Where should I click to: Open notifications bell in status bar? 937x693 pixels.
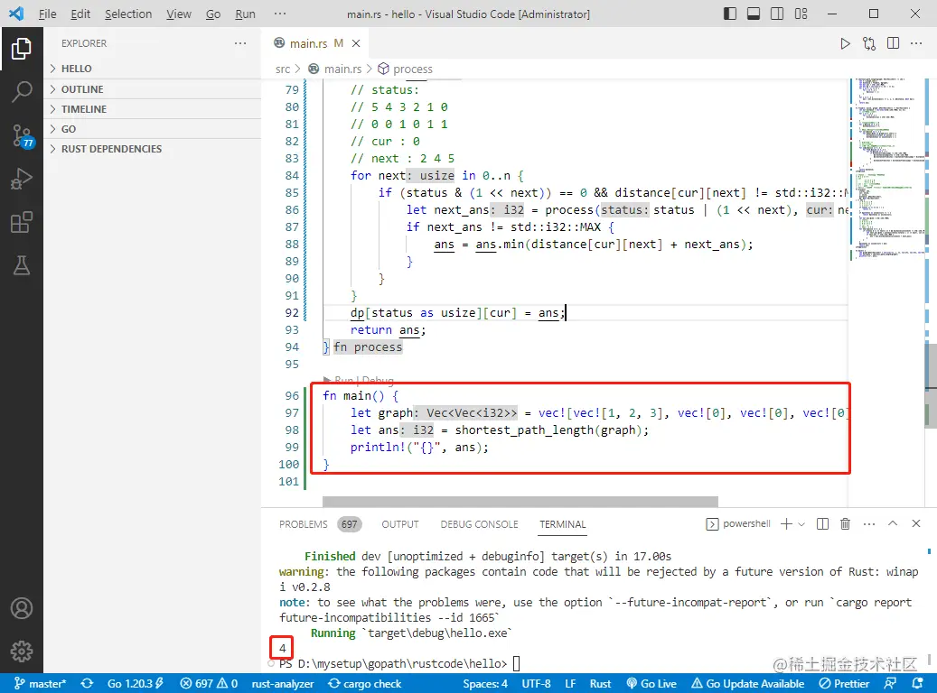(x=918, y=683)
